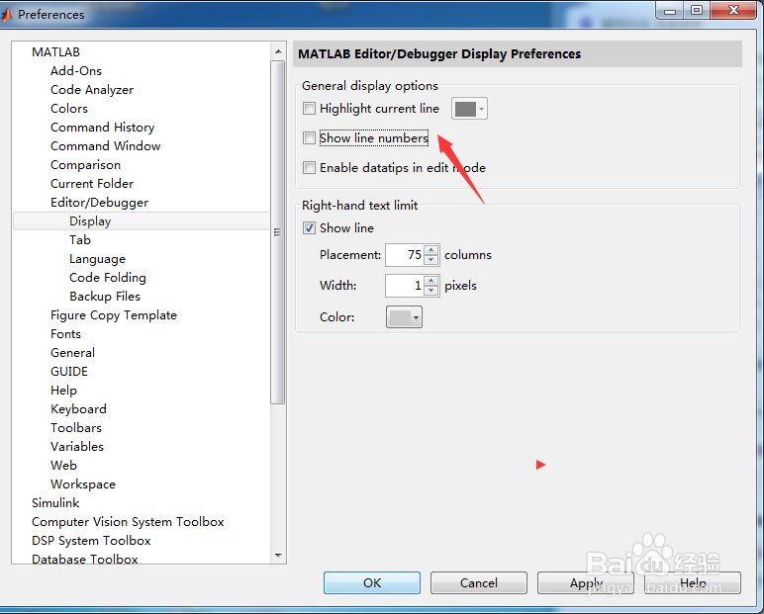Open Tab preferences under Editor/Debugger
This screenshot has height=614, width=764.
click(80, 240)
